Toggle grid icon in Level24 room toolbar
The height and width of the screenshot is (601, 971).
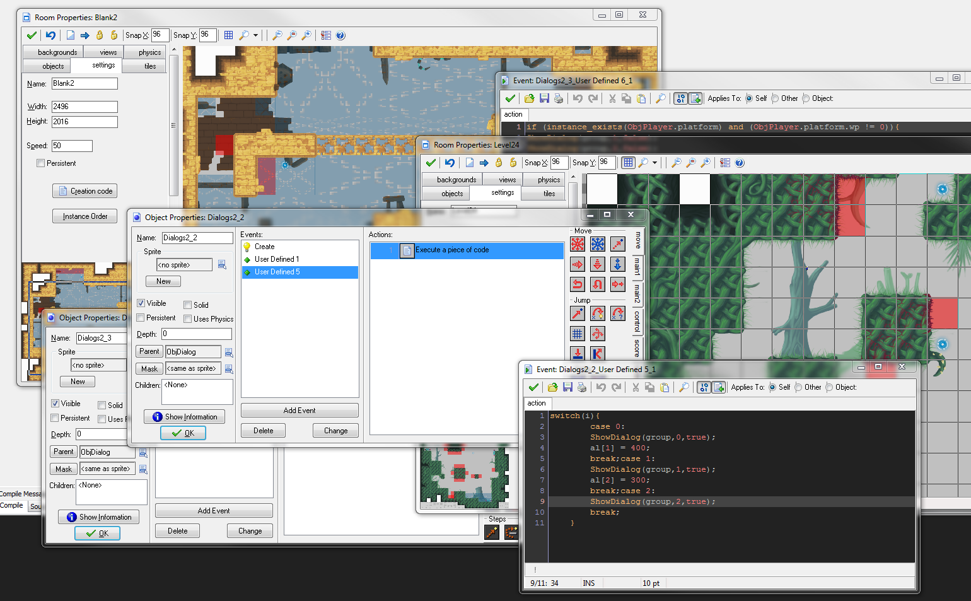pyautogui.click(x=628, y=163)
